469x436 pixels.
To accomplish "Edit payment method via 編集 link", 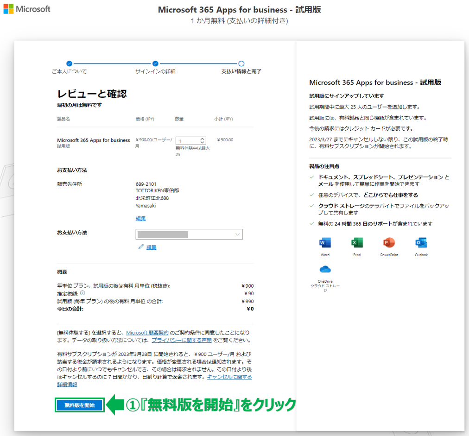I will (x=152, y=247).
